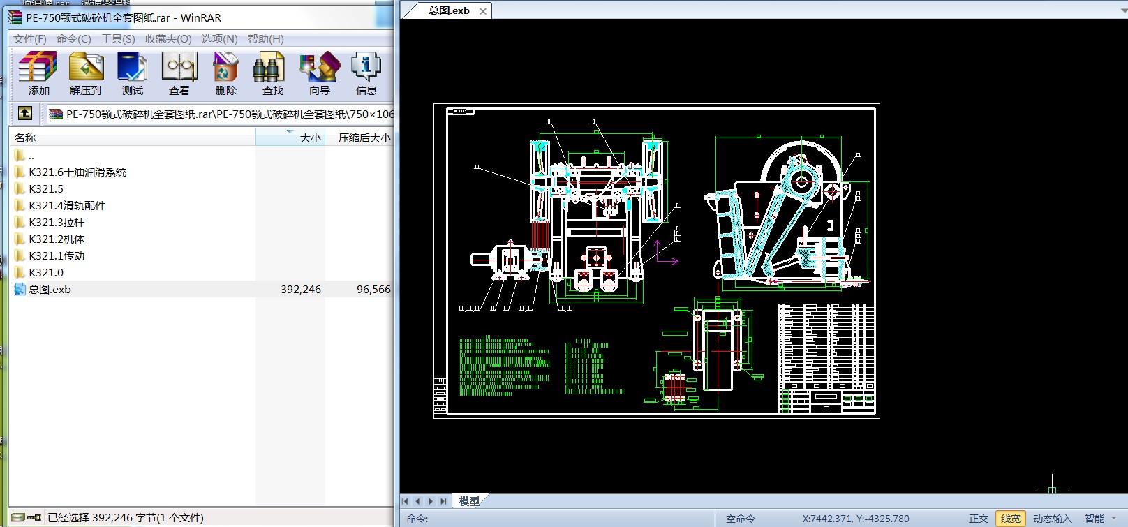Click the key password icon in status bar

[x=34, y=517]
